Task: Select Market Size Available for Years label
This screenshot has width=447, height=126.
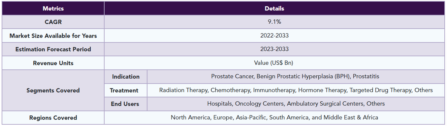Action: (x=53, y=36)
